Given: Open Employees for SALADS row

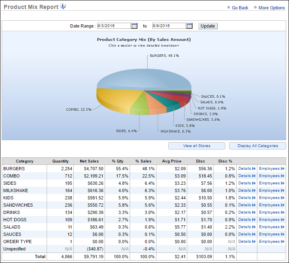Looking at the screenshot, I should pos(272,227).
